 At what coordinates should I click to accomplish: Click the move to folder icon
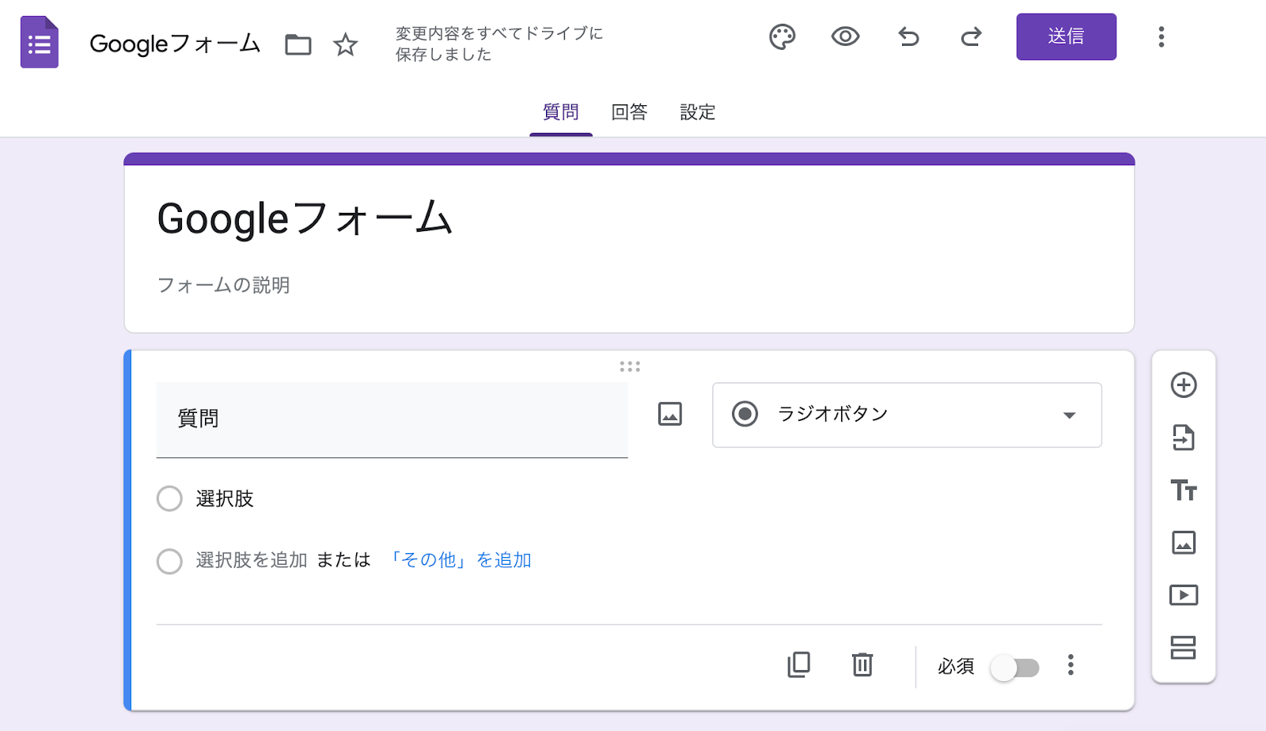(x=298, y=44)
